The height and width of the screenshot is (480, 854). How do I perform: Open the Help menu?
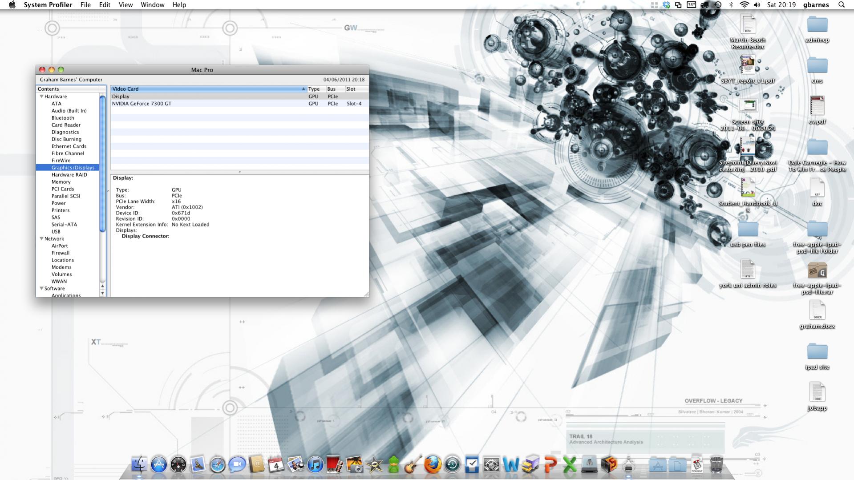click(179, 5)
